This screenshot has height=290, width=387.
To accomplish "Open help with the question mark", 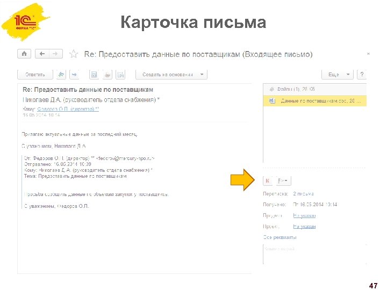I will [362, 75].
